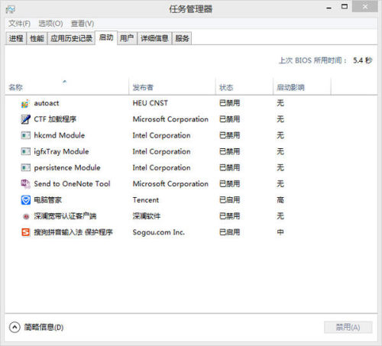Maximize the Task Manager window
The width and height of the screenshot is (382, 346).
345,7
